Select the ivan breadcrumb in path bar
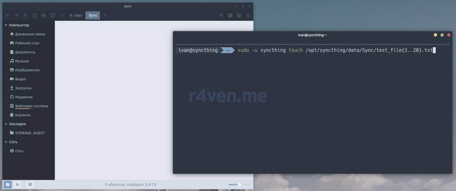456x191 pixels. (76, 15)
